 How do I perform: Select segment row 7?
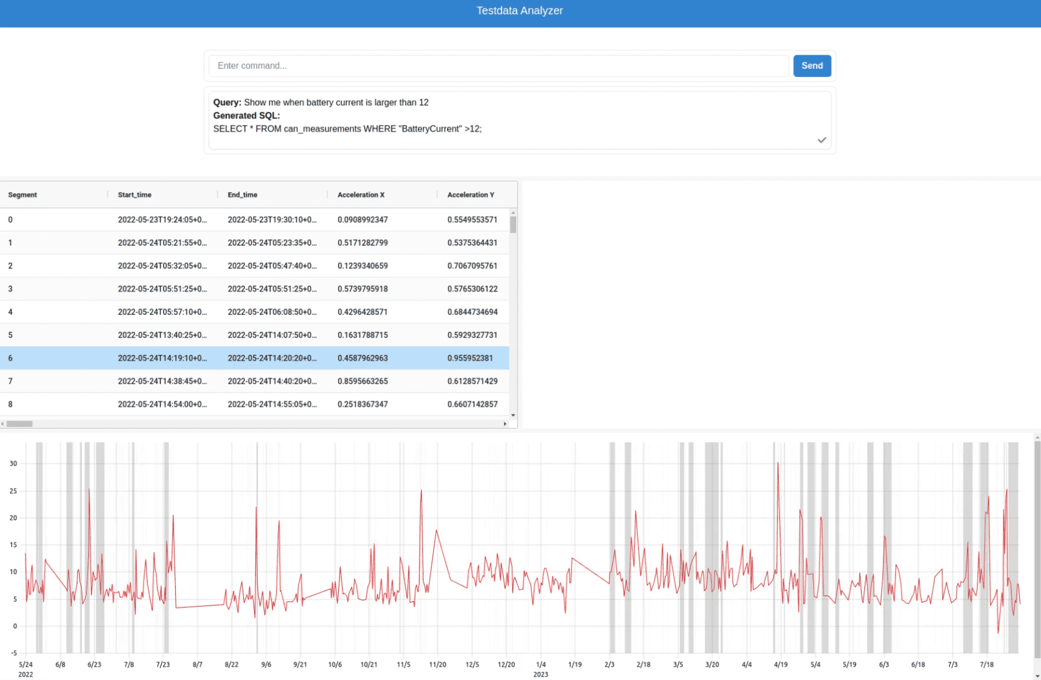[255, 382]
